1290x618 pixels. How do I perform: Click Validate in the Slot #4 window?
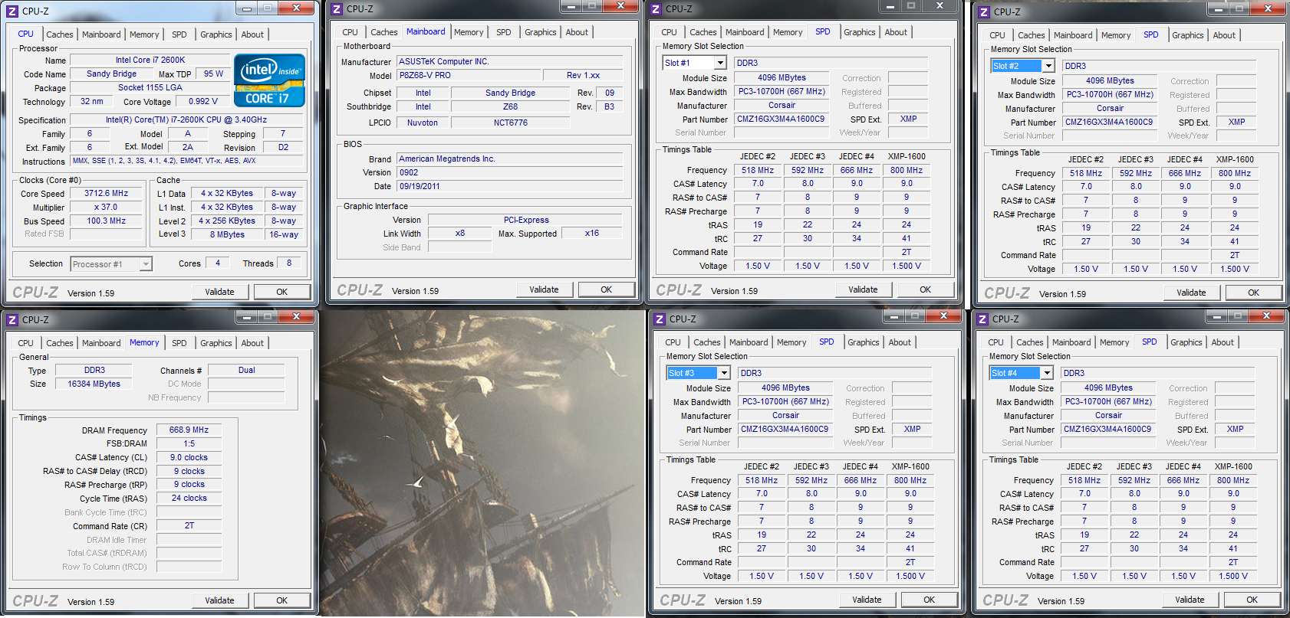pyautogui.click(x=1190, y=600)
